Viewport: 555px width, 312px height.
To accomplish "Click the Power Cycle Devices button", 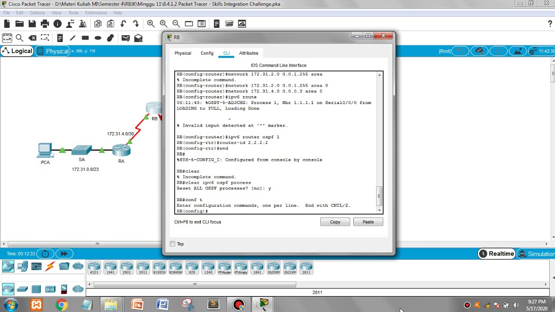I will (x=45, y=253).
